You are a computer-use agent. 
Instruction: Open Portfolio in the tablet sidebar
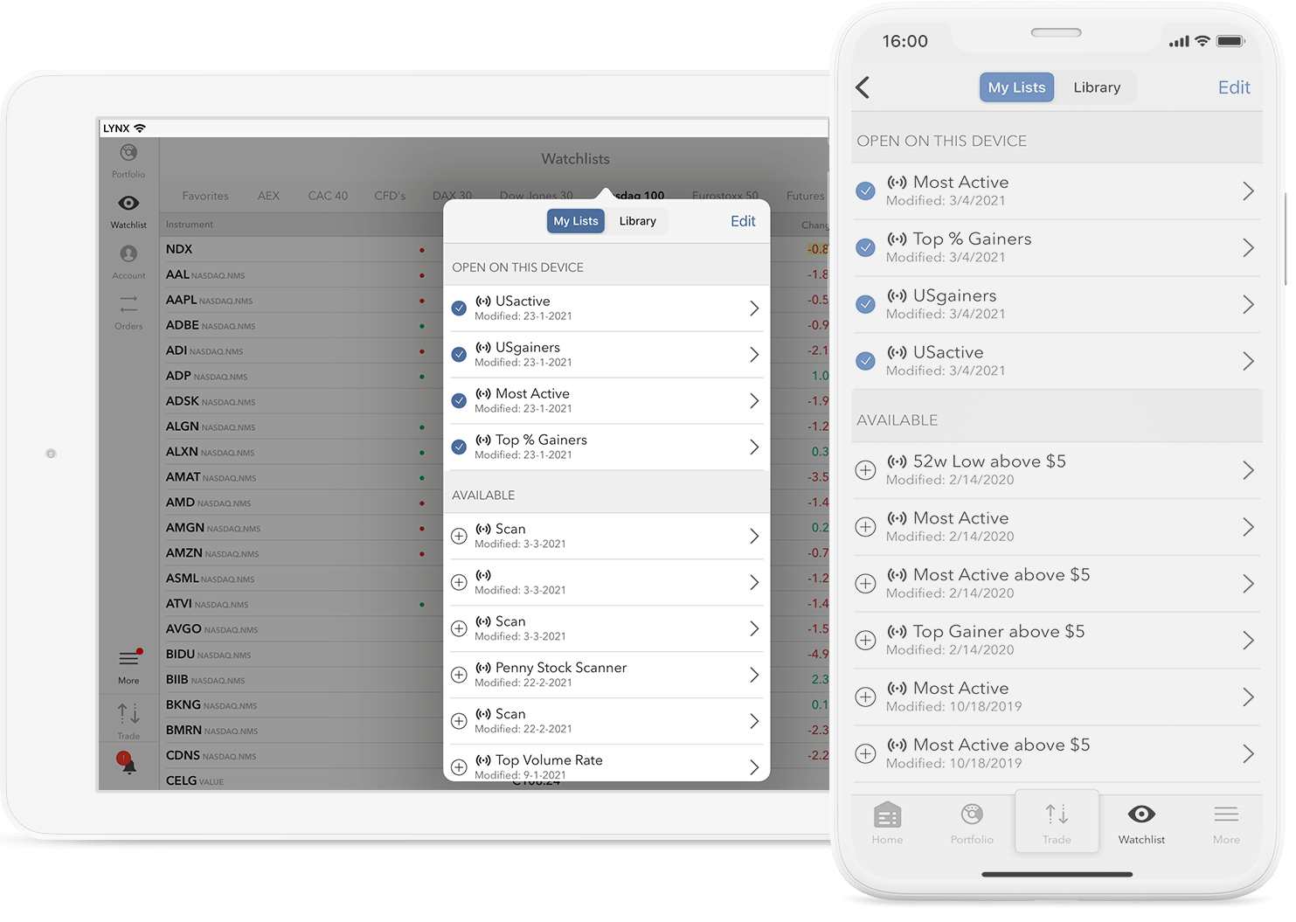128,161
